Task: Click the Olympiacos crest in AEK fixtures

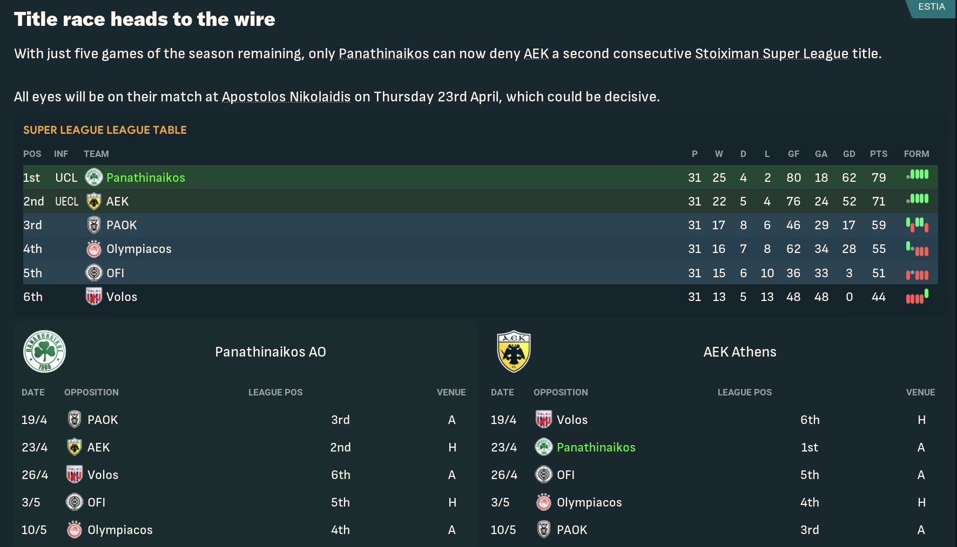Action: pyautogui.click(x=544, y=502)
